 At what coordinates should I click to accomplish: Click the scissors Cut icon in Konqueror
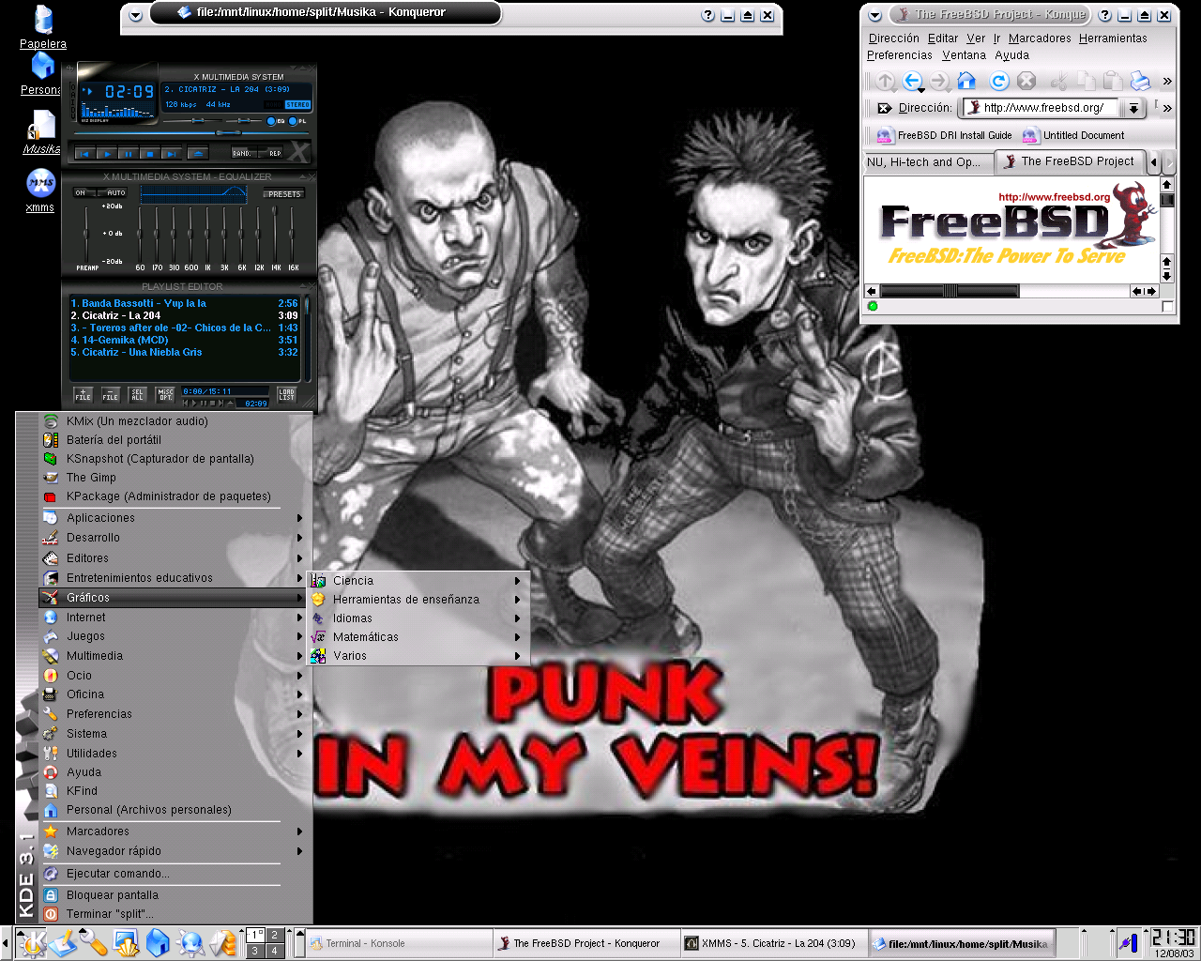pos(1059,82)
